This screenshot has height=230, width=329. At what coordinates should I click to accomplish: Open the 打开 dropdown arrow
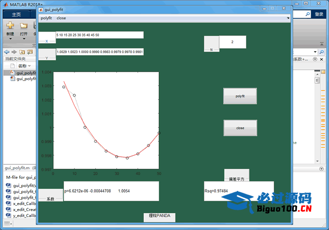[x=24, y=39]
